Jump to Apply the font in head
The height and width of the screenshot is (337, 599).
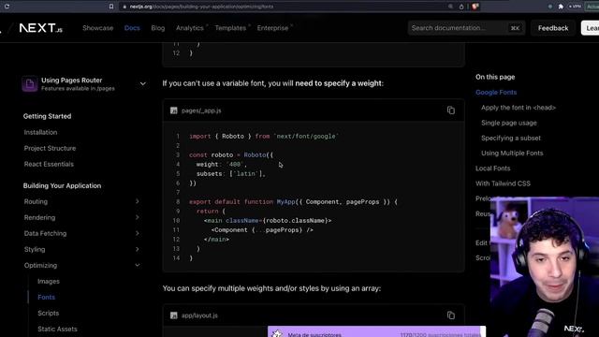pyautogui.click(x=519, y=108)
